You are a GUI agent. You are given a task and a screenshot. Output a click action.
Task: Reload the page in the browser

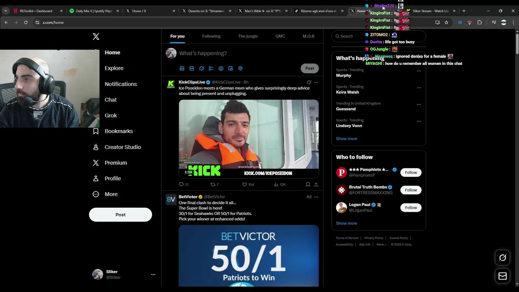(26, 23)
